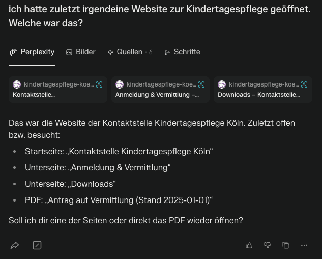This screenshot has height=259, width=322.
Task: Select the Perplexity answer tab
Action: tap(32, 52)
